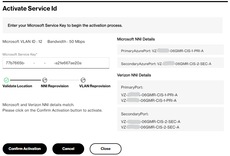230x156 pixels.
Task: Click the Microsoft Service Key* field label
Action: [x=20, y=54]
